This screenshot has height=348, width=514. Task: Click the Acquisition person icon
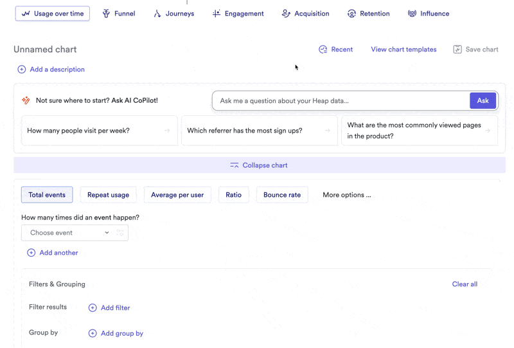tap(286, 14)
